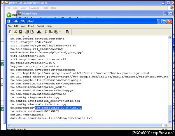Open Favorites menu in Downloads window
This screenshot has width=175, height=136.
tap(34, 8)
